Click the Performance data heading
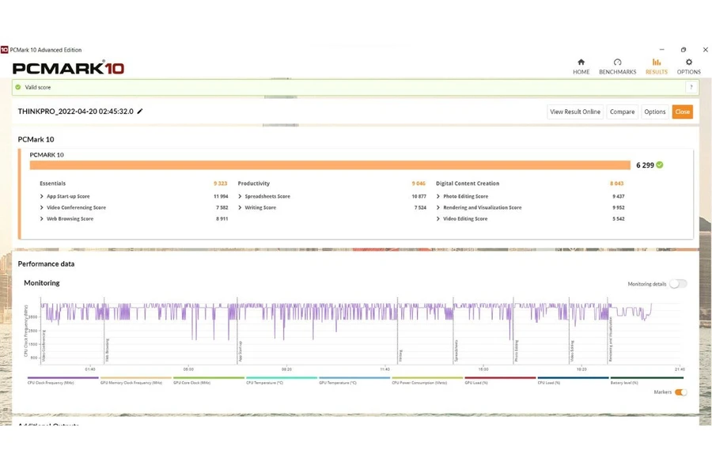 [47, 263]
